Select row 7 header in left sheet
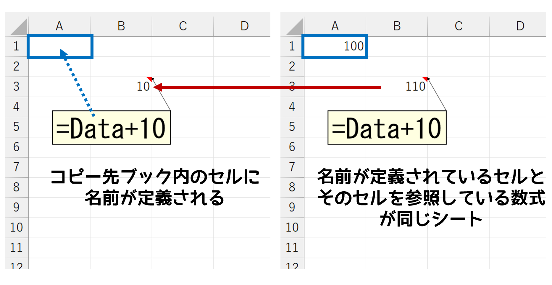 (17, 167)
